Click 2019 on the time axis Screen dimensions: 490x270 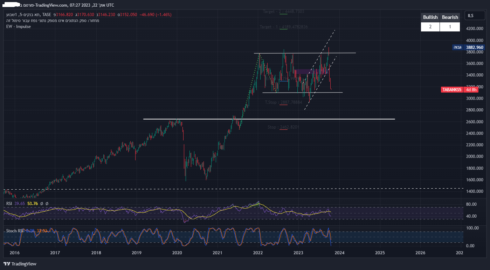click(x=137, y=253)
